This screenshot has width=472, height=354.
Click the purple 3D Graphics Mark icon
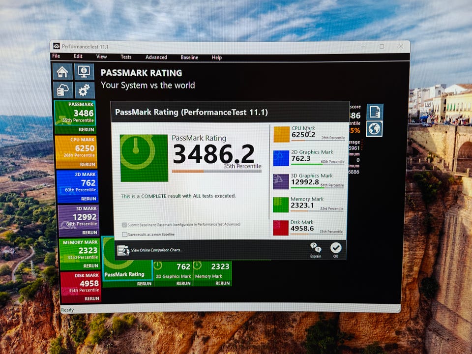click(281, 181)
